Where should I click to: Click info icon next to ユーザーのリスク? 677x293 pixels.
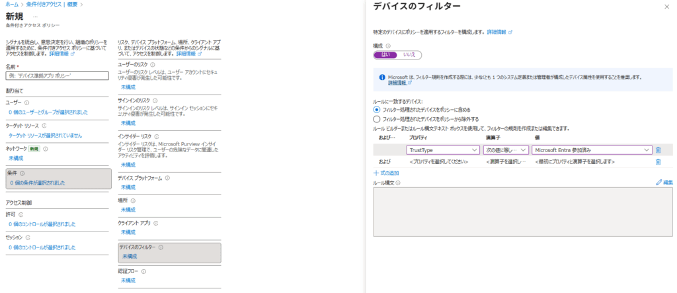tap(153, 65)
